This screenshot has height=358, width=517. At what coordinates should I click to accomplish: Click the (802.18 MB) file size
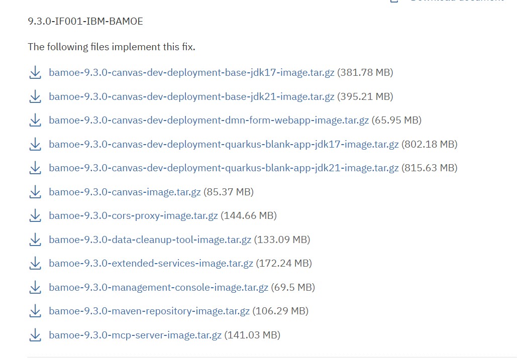click(x=429, y=144)
